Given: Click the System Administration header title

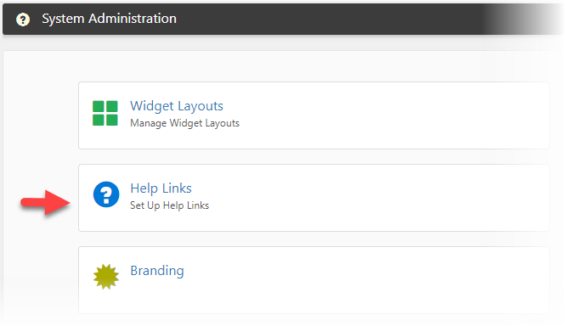Looking at the screenshot, I should (x=110, y=19).
